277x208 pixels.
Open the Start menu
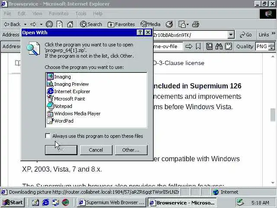[x=13, y=202]
